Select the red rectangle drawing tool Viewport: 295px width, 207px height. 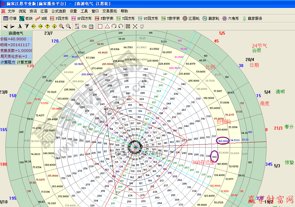pos(100,26)
